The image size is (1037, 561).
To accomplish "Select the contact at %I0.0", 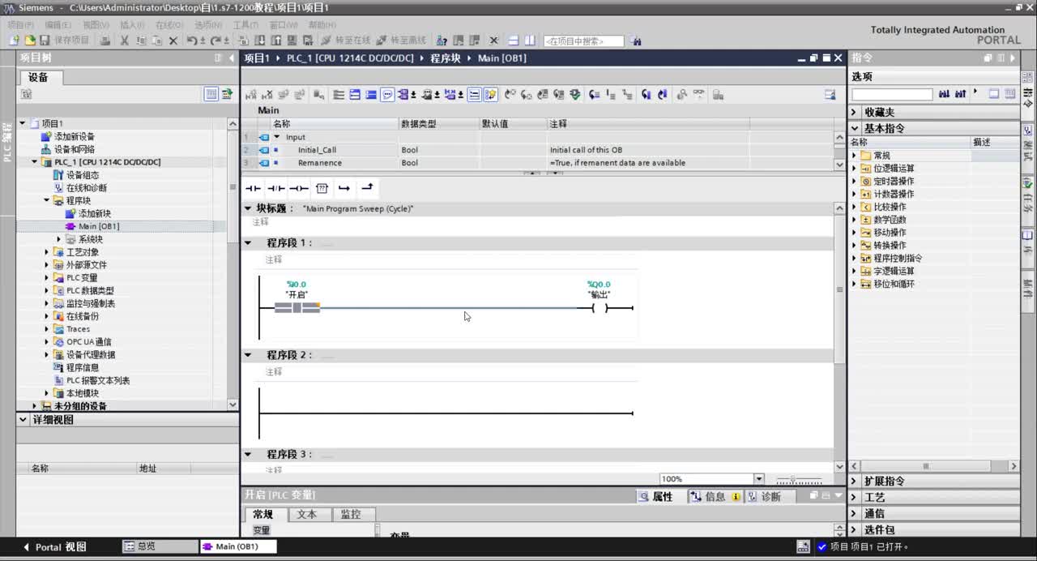I will (297, 307).
